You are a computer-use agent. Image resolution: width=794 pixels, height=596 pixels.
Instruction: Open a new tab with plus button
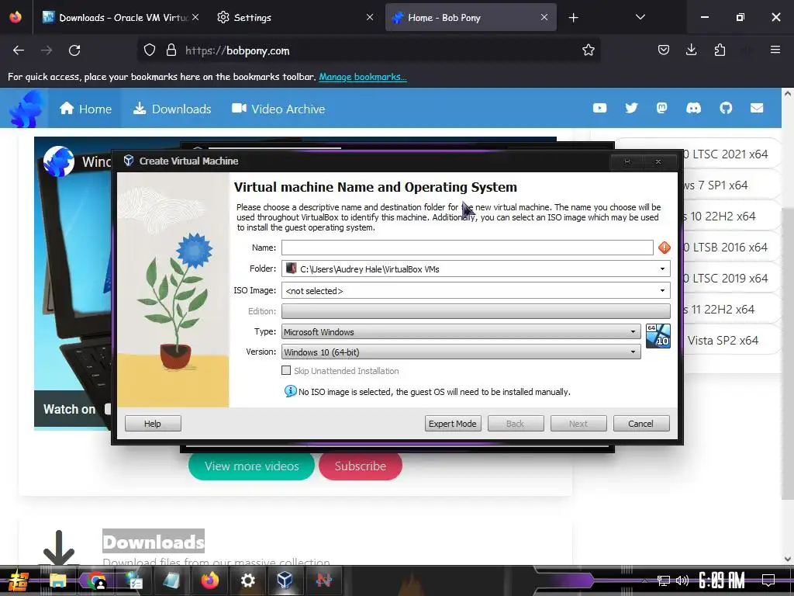pyautogui.click(x=573, y=18)
